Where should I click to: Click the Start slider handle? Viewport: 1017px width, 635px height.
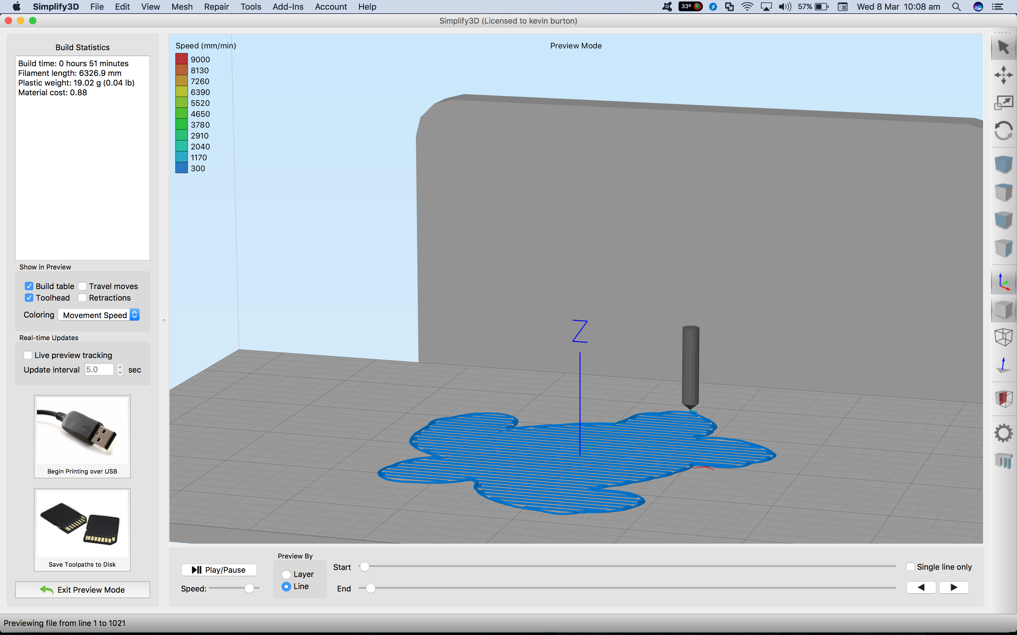[364, 567]
